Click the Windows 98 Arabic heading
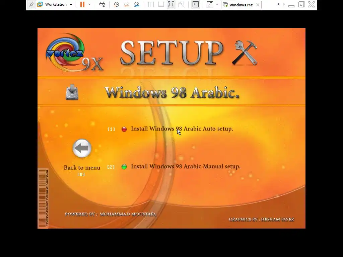The width and height of the screenshot is (343, 257). (172, 93)
